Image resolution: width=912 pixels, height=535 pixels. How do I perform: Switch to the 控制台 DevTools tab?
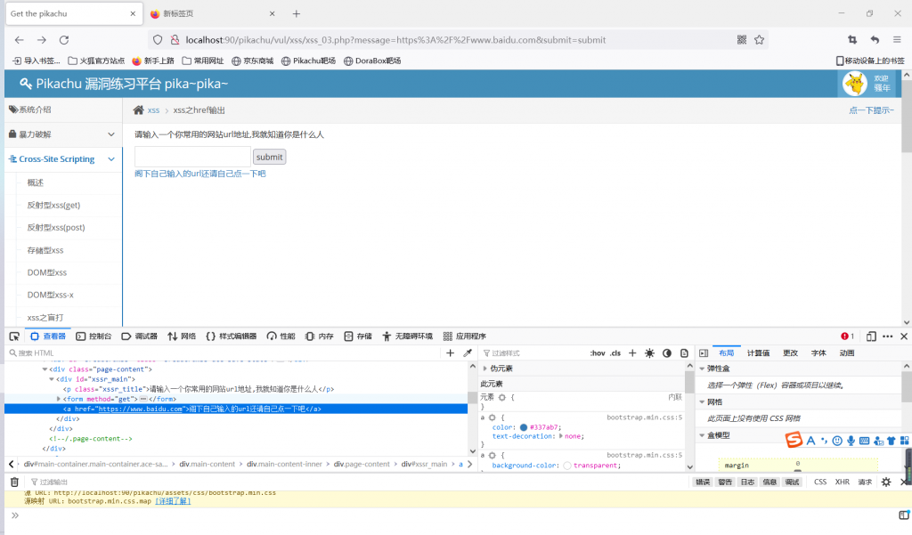94,336
